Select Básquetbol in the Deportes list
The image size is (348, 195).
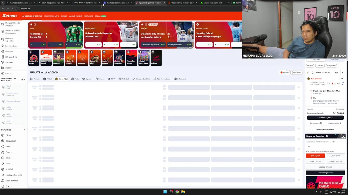coord(11,141)
